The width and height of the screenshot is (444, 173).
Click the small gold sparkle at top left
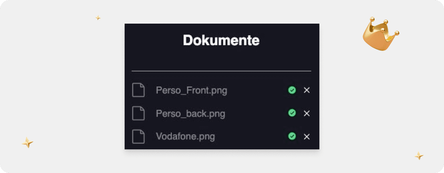(x=98, y=18)
